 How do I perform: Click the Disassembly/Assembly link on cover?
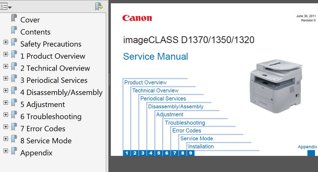pyautogui.click(x=176, y=107)
